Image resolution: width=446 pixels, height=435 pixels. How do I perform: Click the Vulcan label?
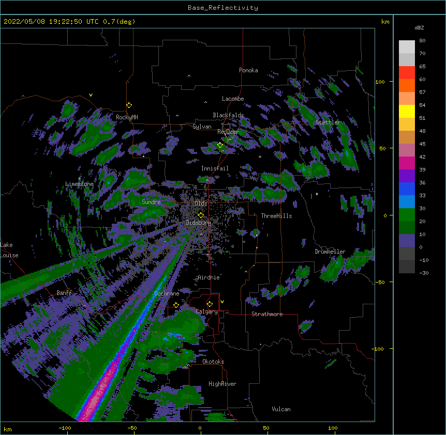pyautogui.click(x=281, y=409)
